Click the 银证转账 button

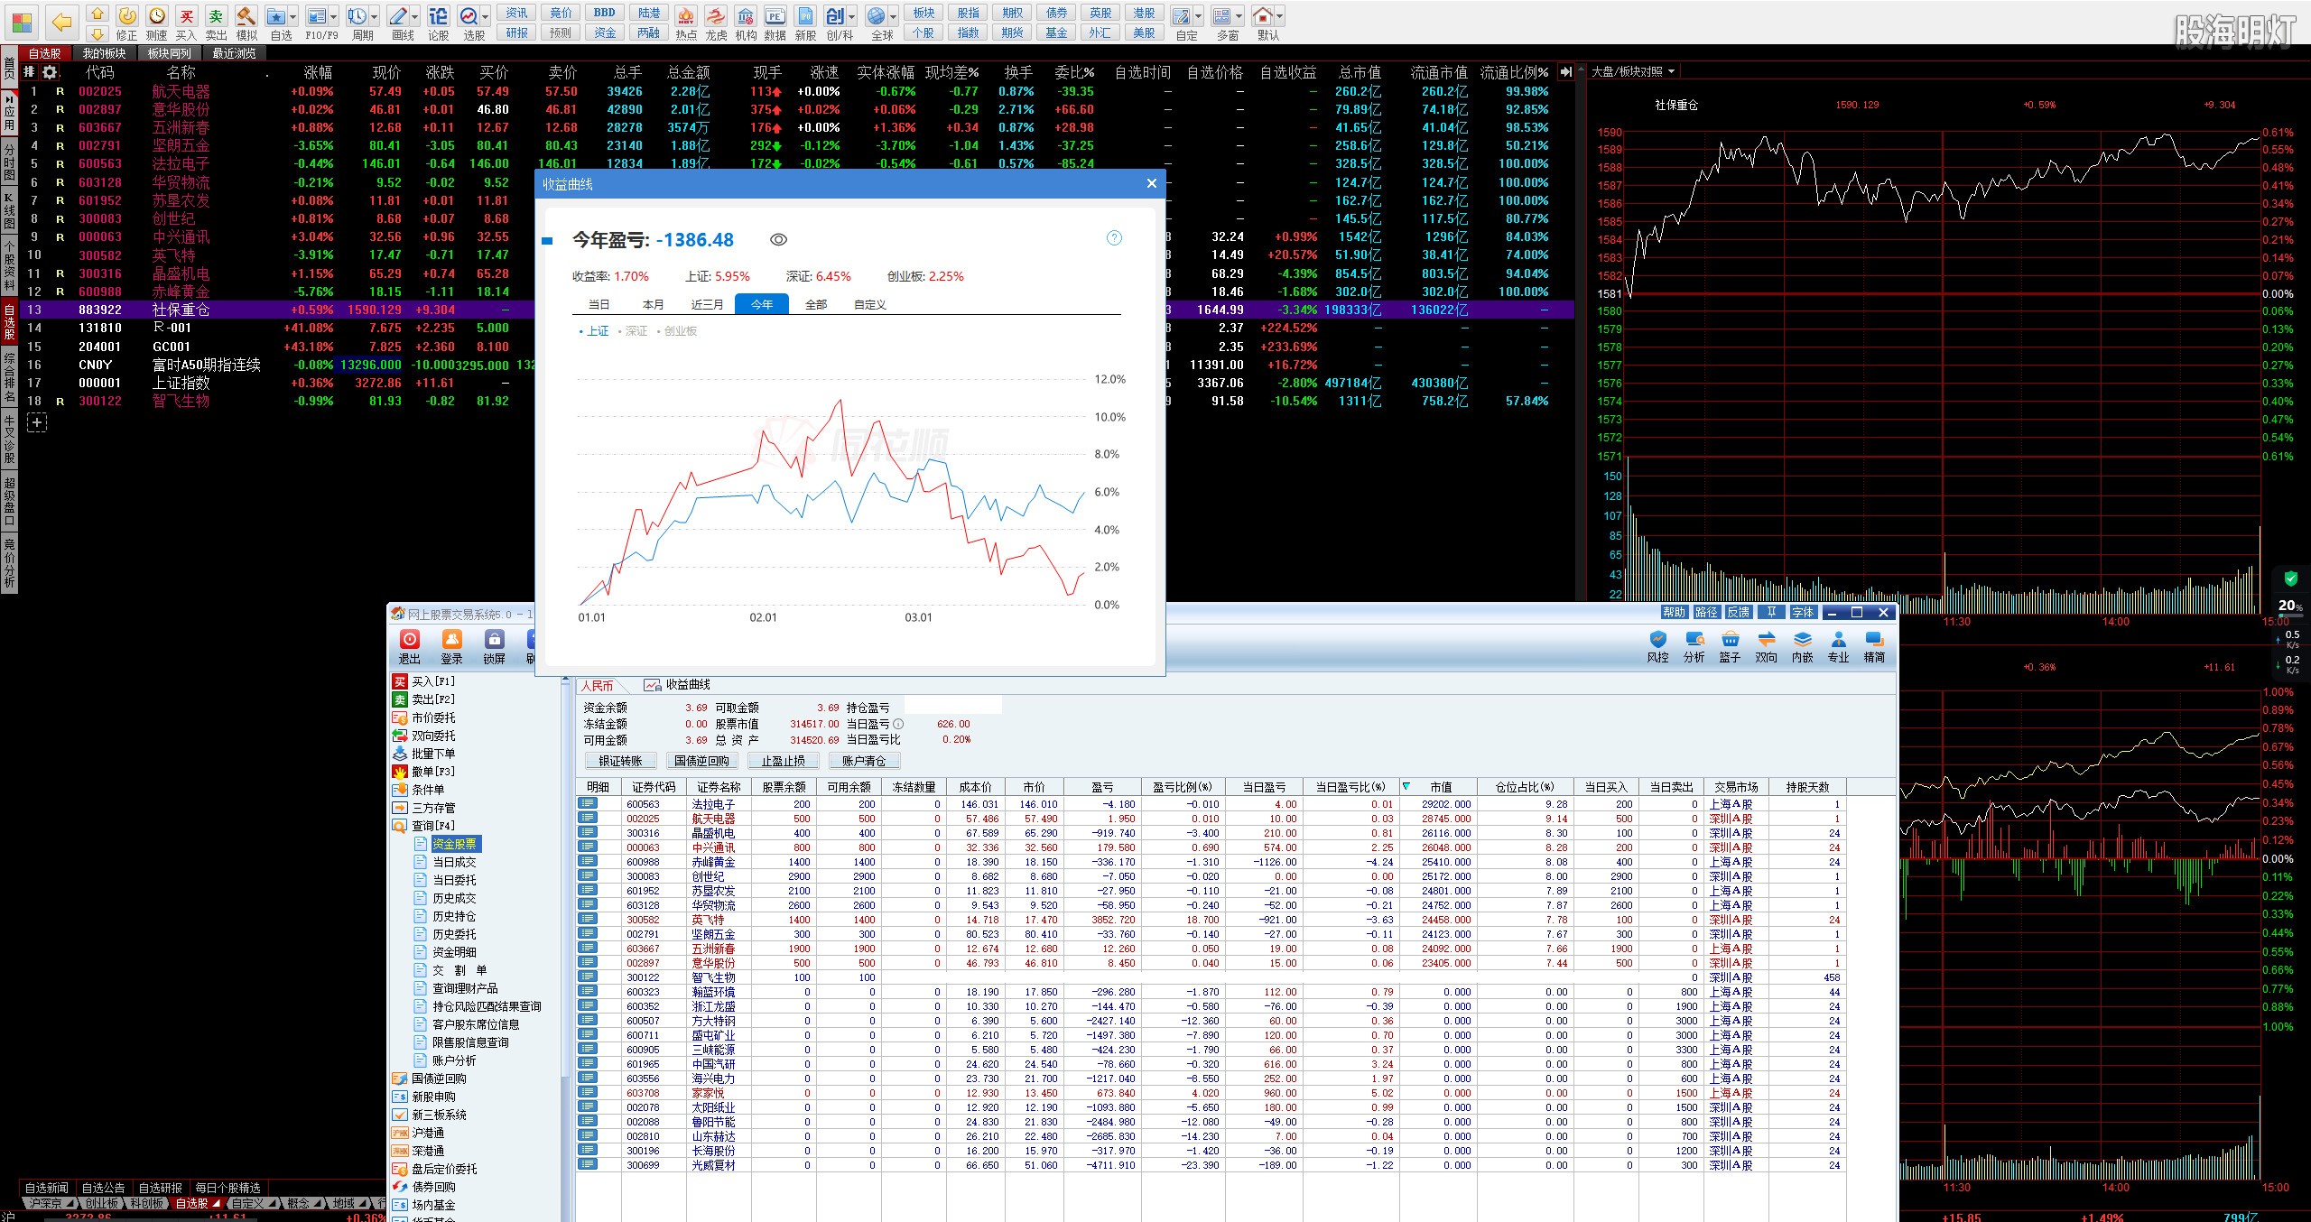[620, 761]
